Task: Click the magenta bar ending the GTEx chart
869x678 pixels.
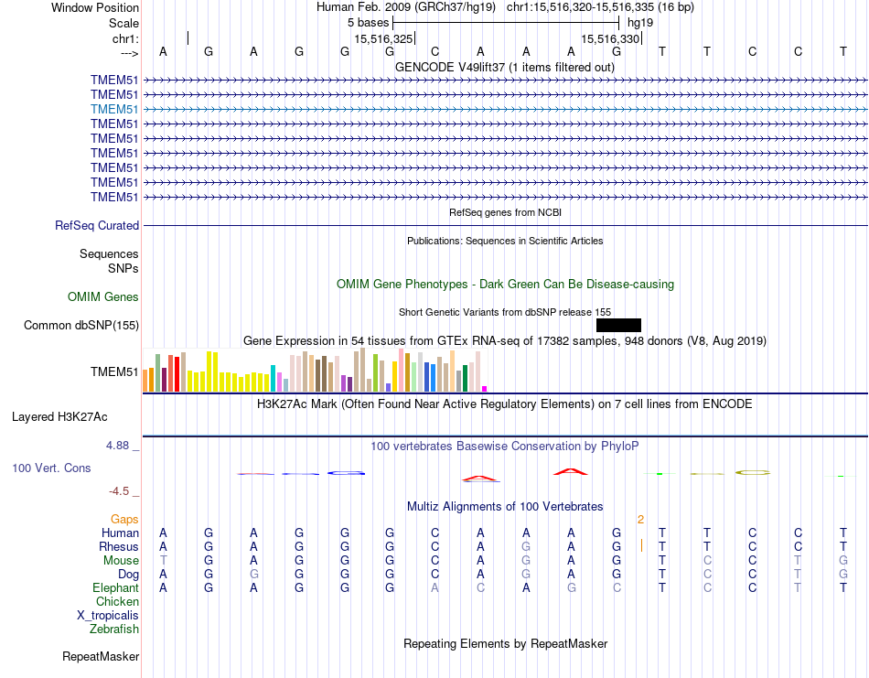Action: click(485, 389)
